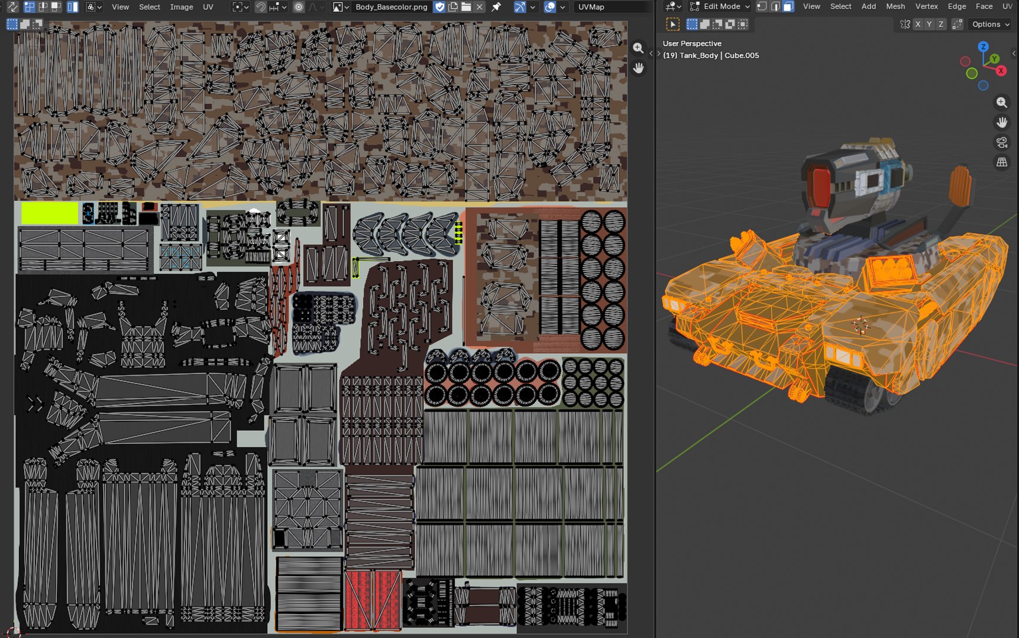Expand the Options dropdown

(x=991, y=24)
